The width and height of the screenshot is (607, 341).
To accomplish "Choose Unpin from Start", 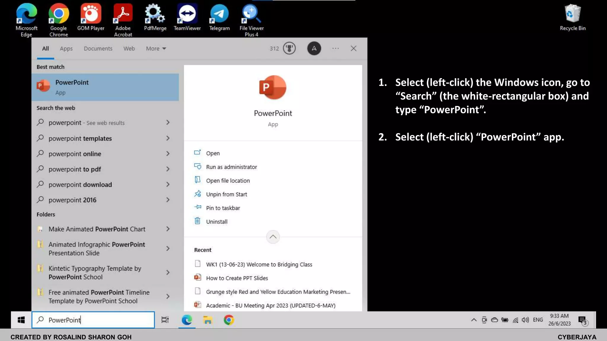I will tap(226, 194).
